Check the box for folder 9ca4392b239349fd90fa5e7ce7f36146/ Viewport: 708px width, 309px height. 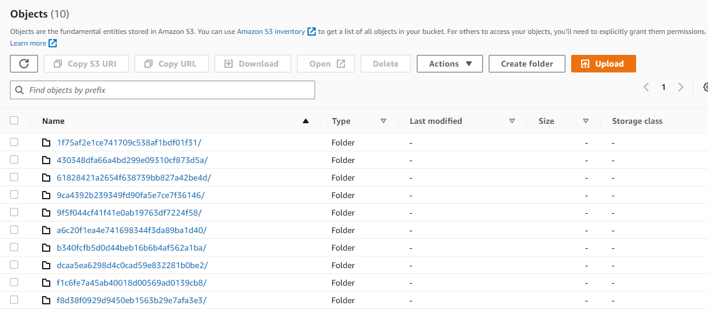tap(14, 195)
